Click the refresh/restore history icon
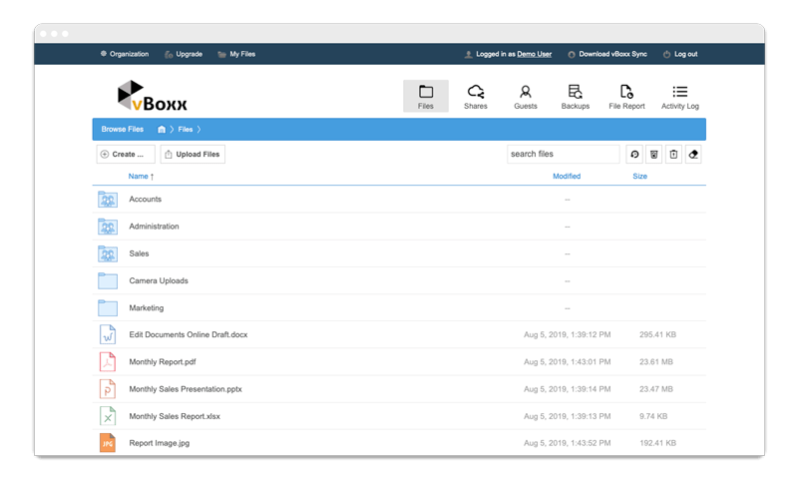This screenshot has width=798, height=491. pyautogui.click(x=633, y=154)
